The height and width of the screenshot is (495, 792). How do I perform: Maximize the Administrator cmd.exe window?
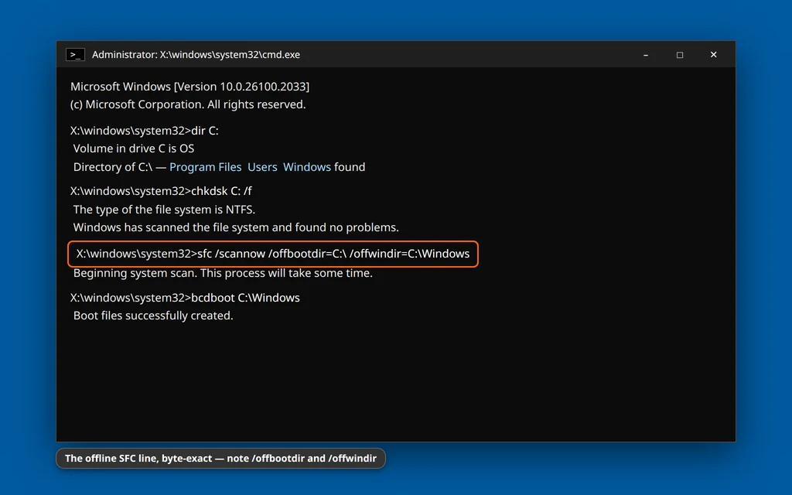[679, 55]
